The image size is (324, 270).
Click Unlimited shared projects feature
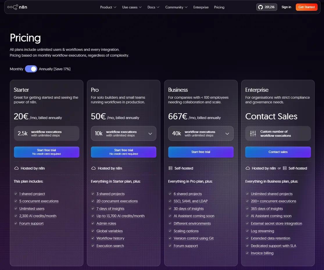coord(271,194)
